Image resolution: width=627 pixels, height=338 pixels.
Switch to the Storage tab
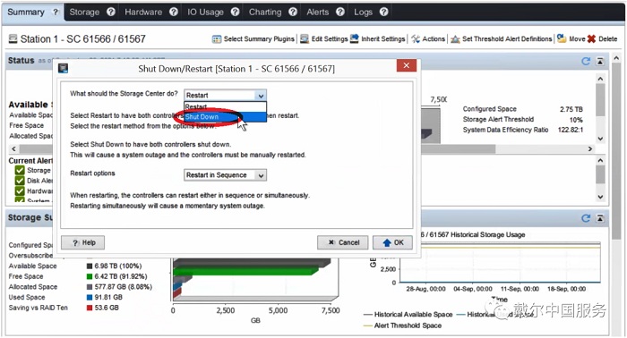84,12
